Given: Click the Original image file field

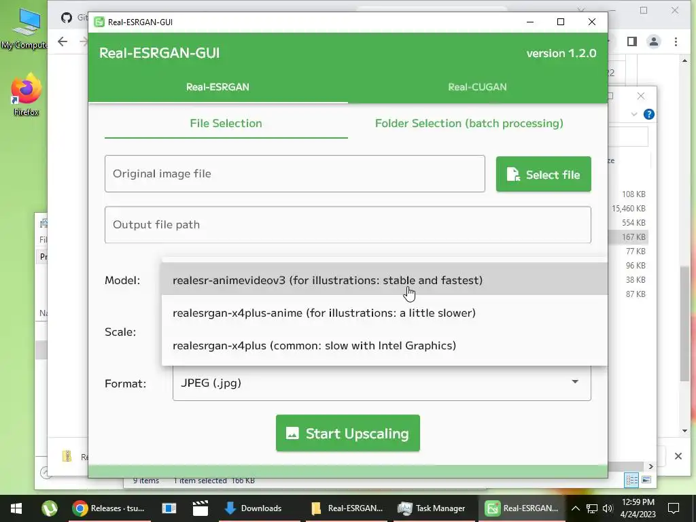Looking at the screenshot, I should click(295, 173).
